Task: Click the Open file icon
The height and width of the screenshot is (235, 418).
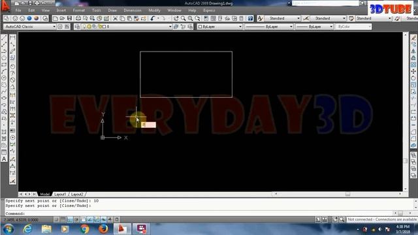Action: [62, 18]
